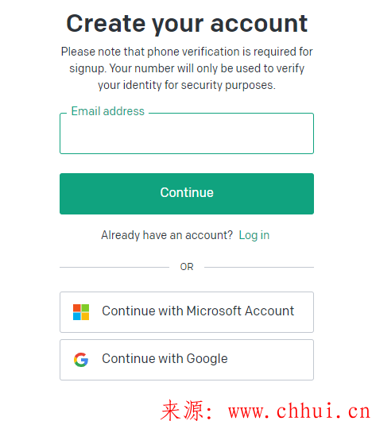The width and height of the screenshot is (372, 421).
Task: Choose the Continue with Google button
Action: [187, 360]
